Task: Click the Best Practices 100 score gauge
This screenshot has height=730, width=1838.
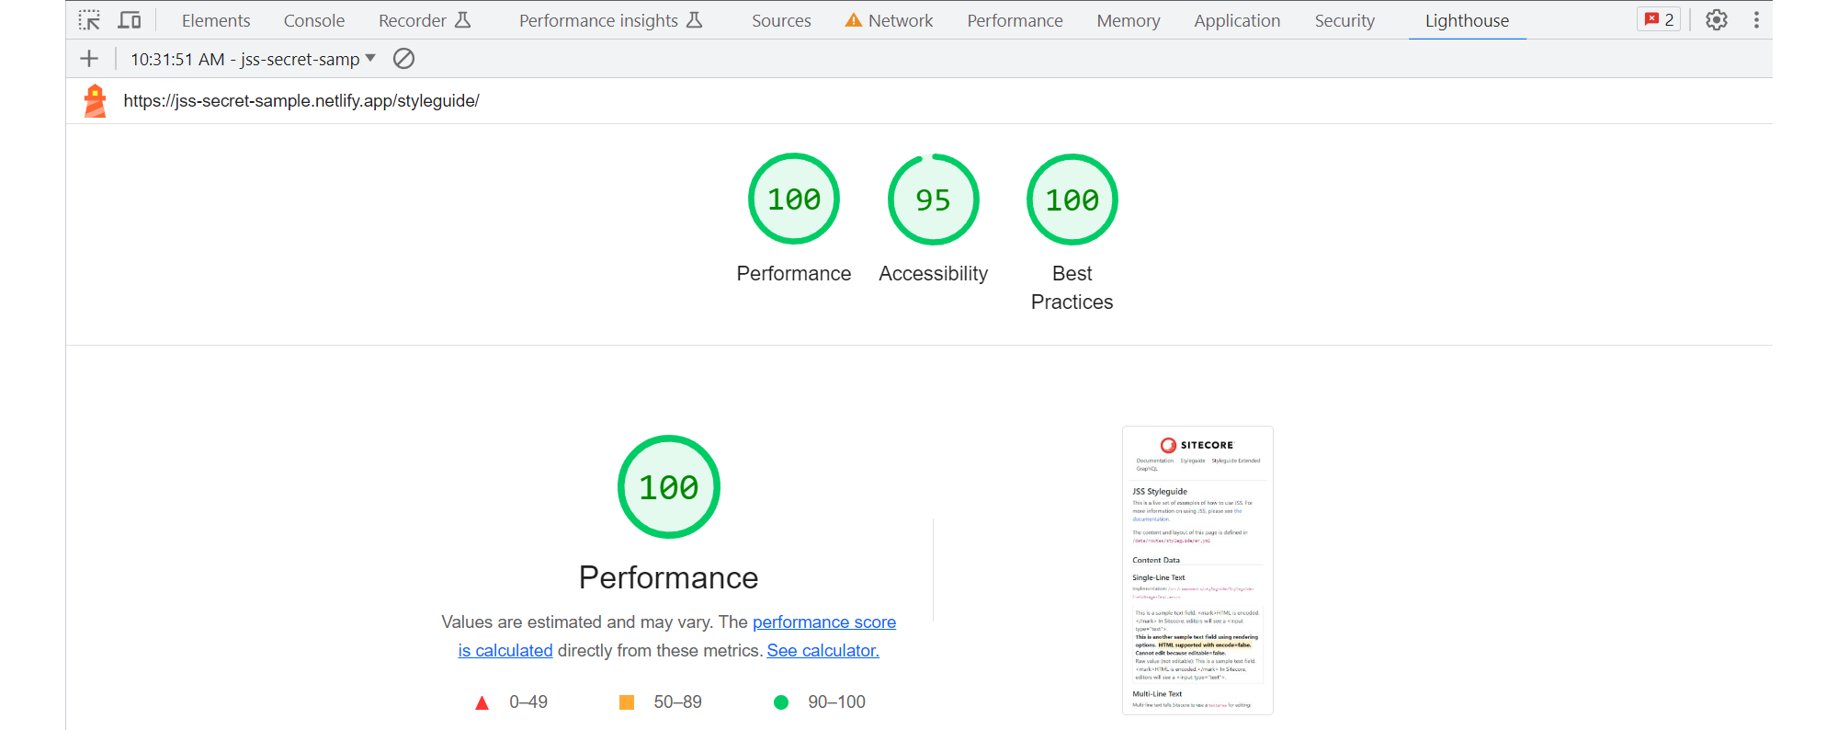Action: click(1072, 200)
